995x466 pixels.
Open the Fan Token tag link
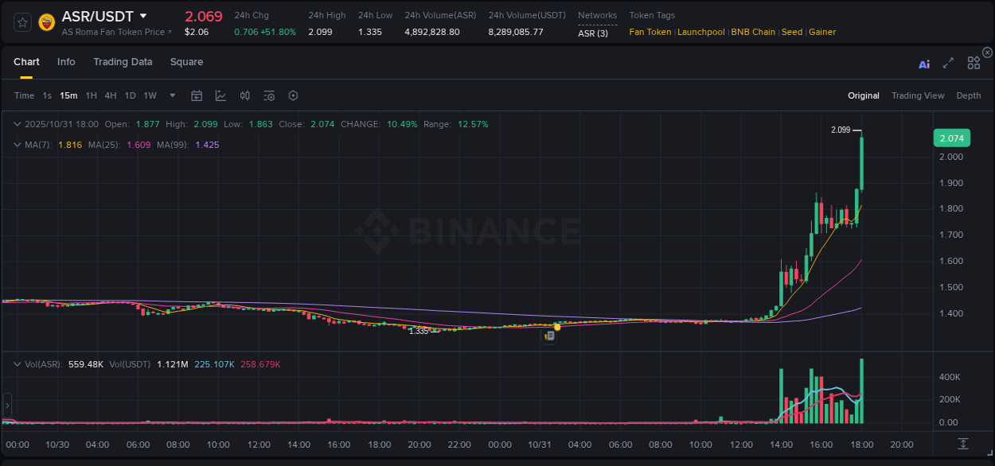pyautogui.click(x=650, y=32)
